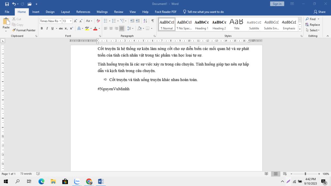The height and width of the screenshot is (186, 331).
Task: Click the red font color swatch
Action: (95, 28)
